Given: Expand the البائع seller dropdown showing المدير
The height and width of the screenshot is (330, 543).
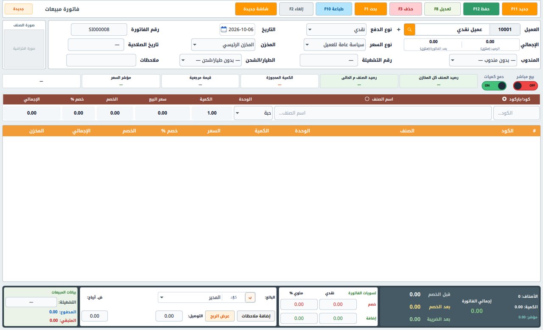Looking at the screenshot, I should 190,297.
